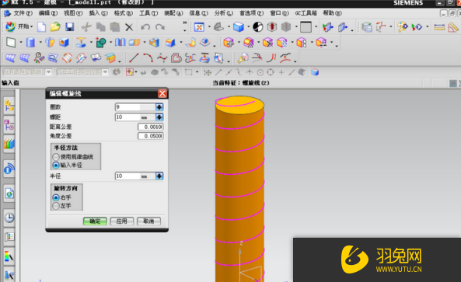Click the black-white circle appearance icon
The width and height of the screenshot is (461, 282).
pyautogui.click(x=258, y=27)
